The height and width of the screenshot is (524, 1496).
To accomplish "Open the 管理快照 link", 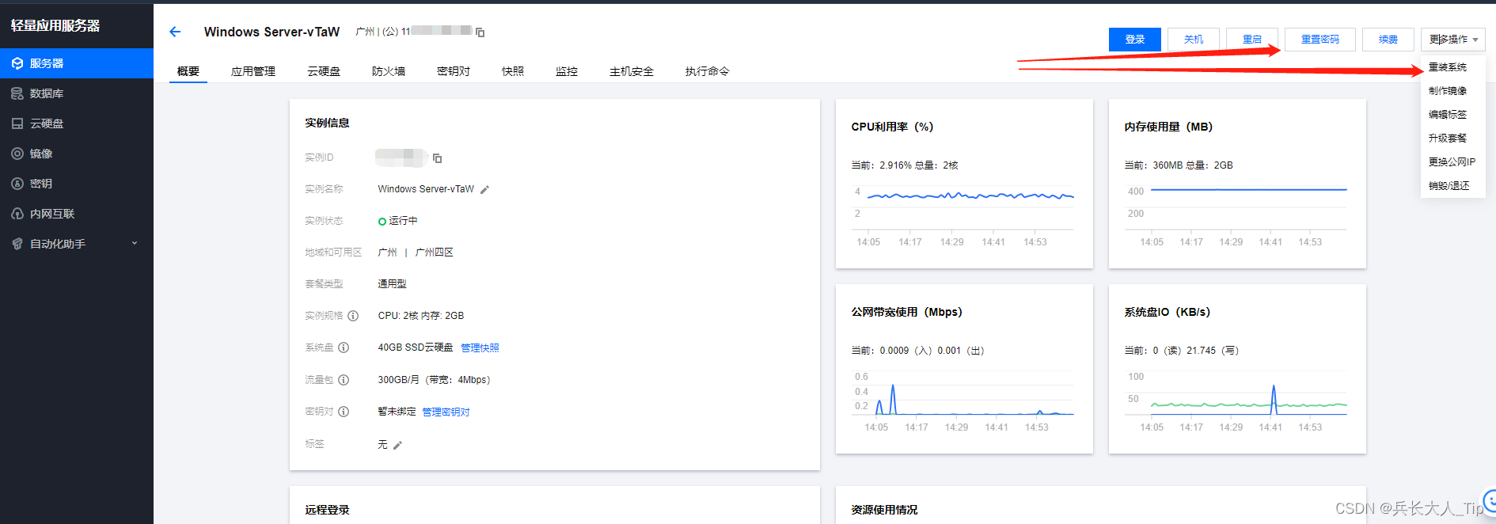I will (x=480, y=347).
